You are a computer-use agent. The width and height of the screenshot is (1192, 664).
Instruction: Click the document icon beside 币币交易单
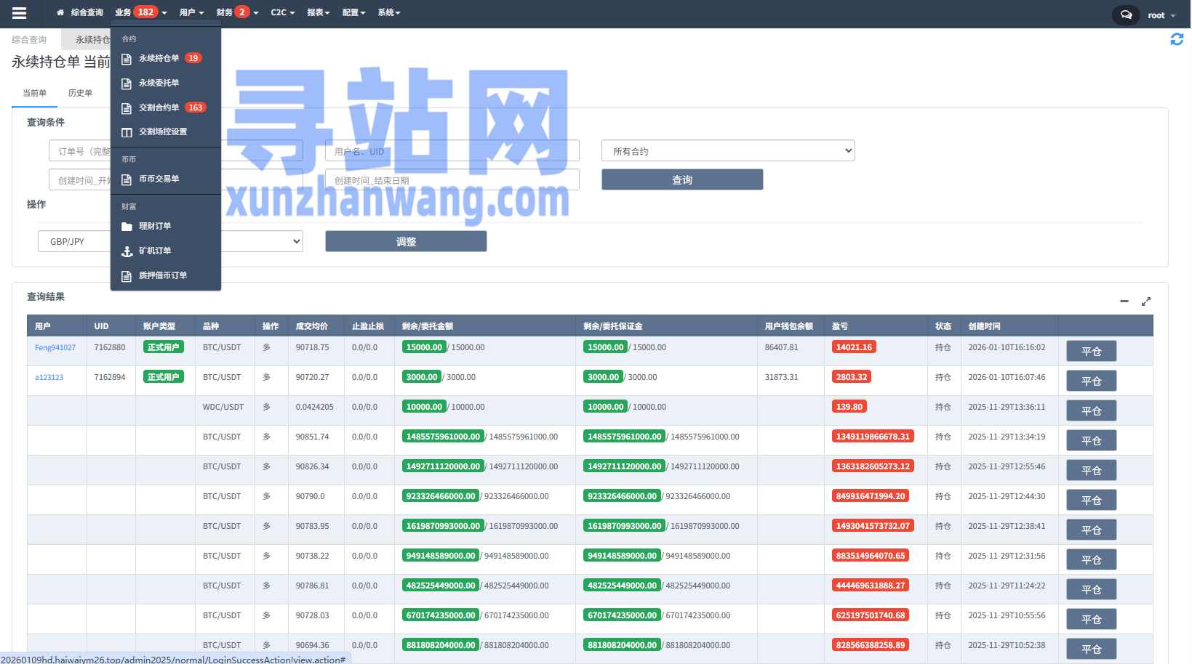(127, 179)
